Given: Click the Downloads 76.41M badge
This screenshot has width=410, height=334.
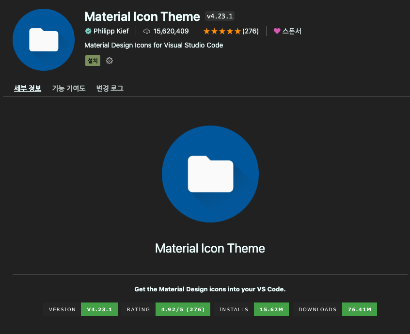Looking at the screenshot, I should [x=335, y=309].
